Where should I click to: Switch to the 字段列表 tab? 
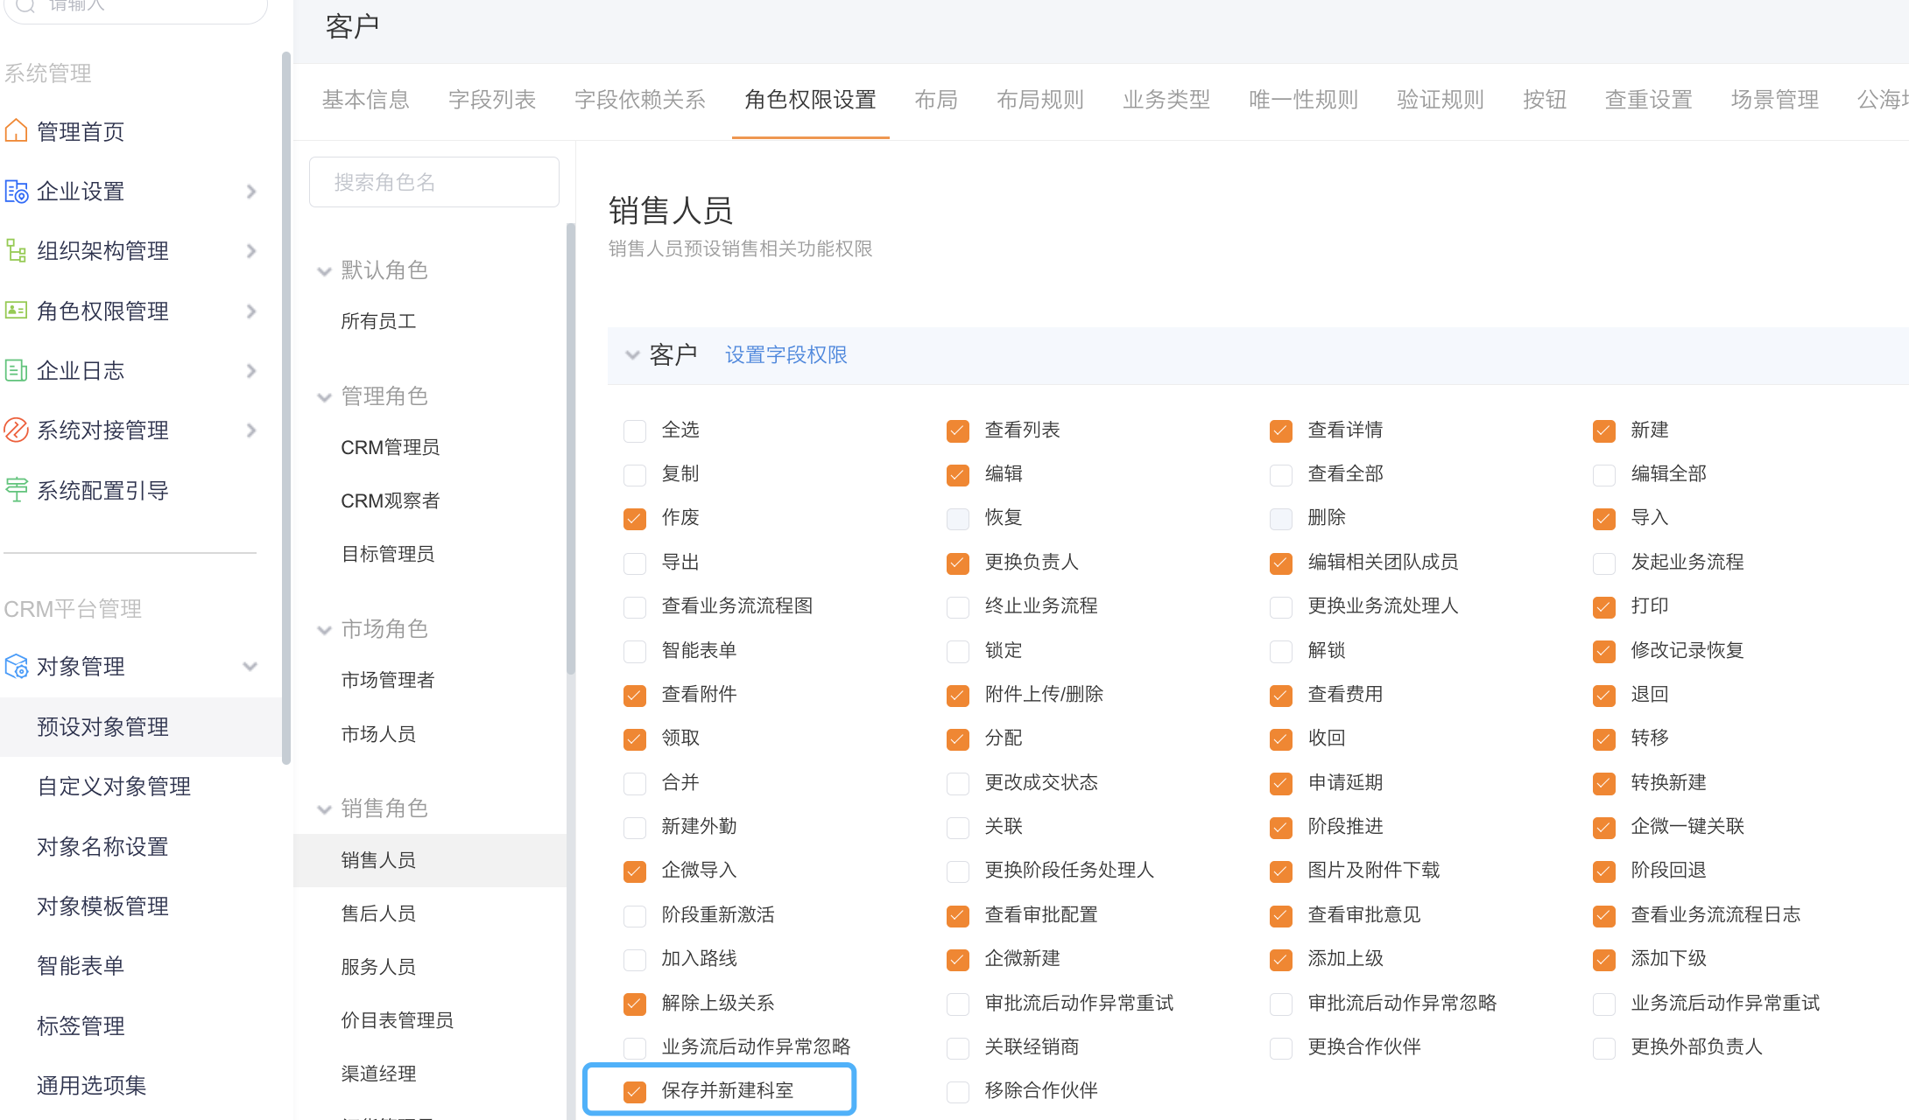[x=491, y=100]
